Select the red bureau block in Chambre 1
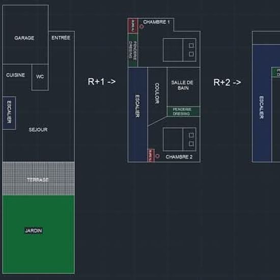The image size is (280, 280). [133, 26]
